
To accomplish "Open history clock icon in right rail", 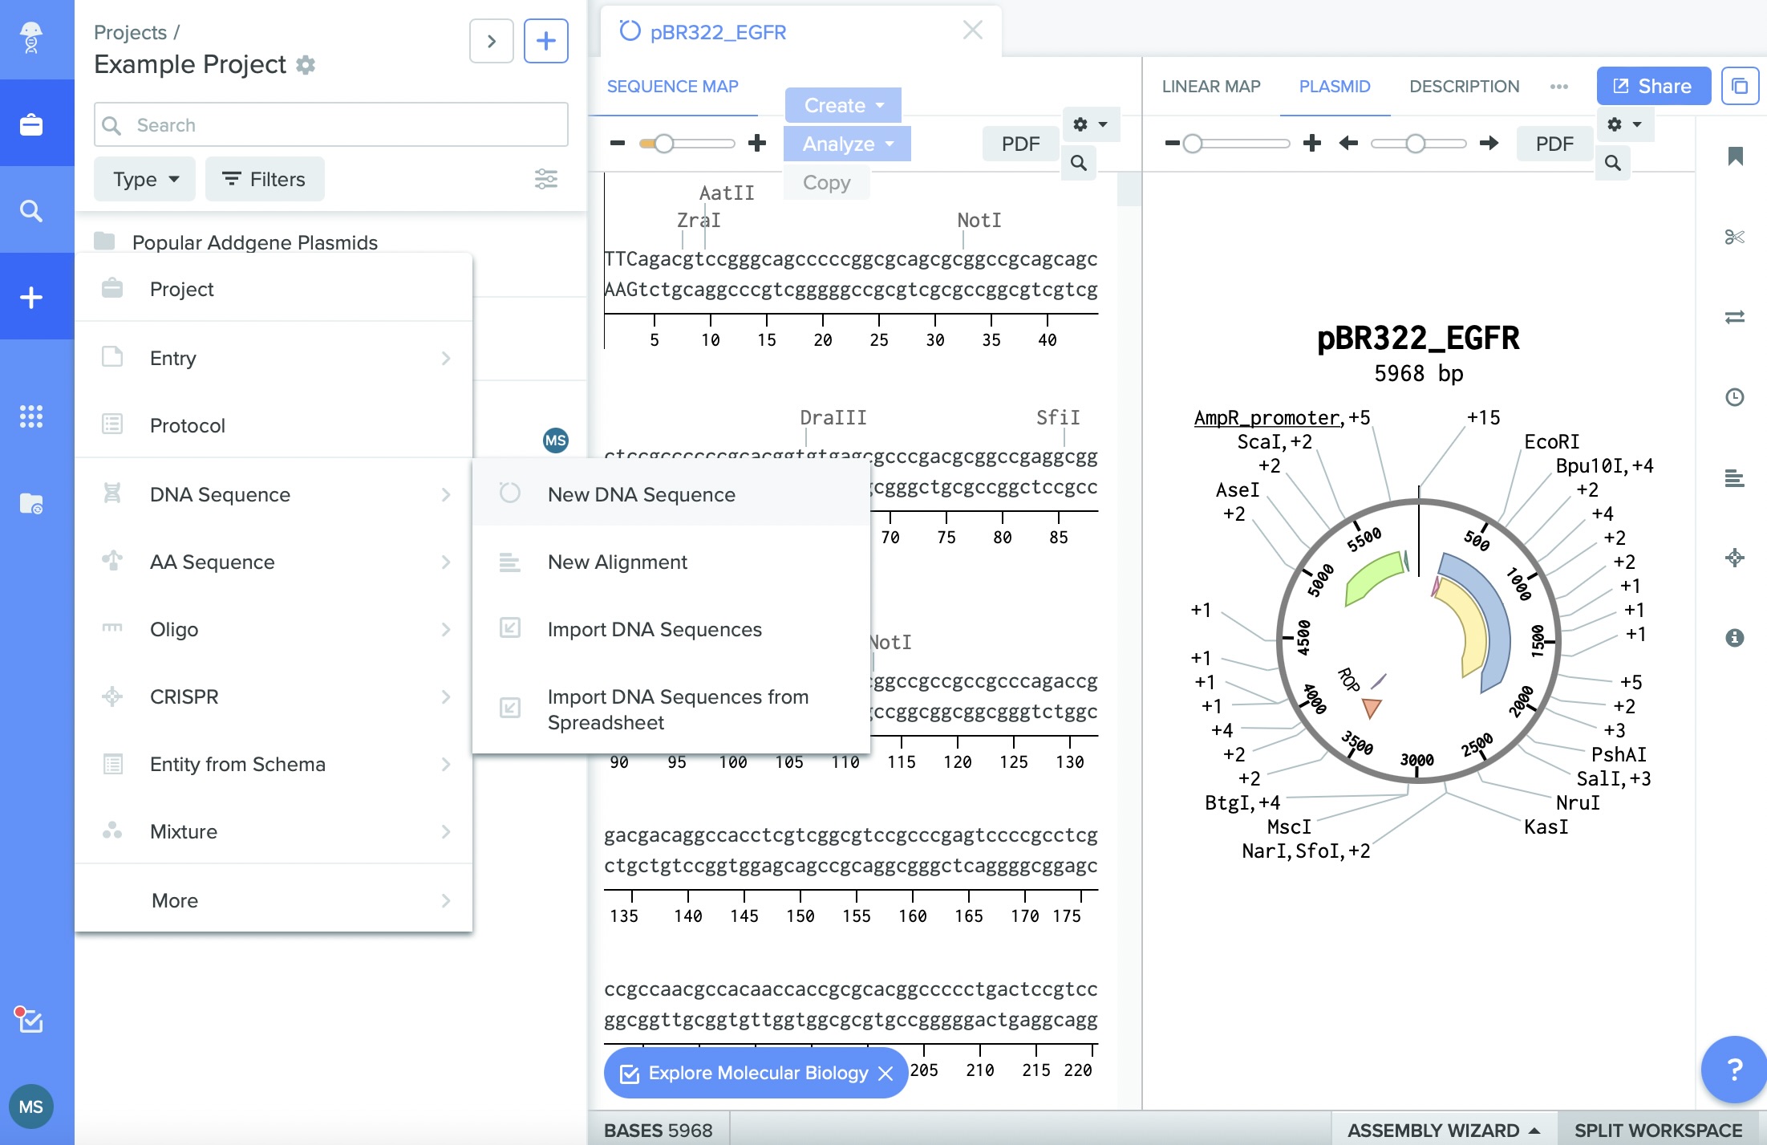I will click(1735, 397).
